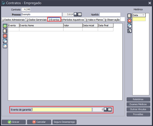Click Histórico edit notepad icon

[129, 16]
